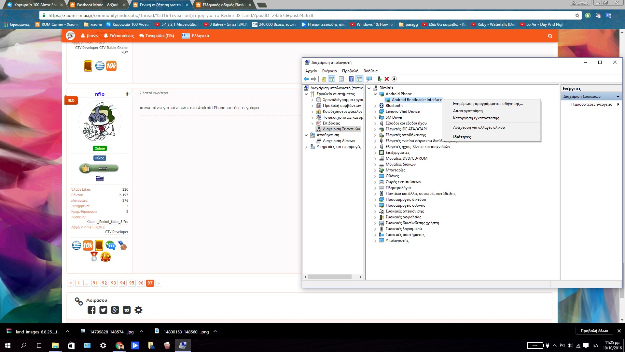Click Scan for hardware changes monitor icon
Viewport: 625px width, 352px height.
coord(369,79)
